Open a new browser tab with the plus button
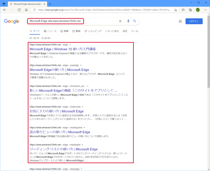This screenshot has height=171, width=210. coord(50,4)
